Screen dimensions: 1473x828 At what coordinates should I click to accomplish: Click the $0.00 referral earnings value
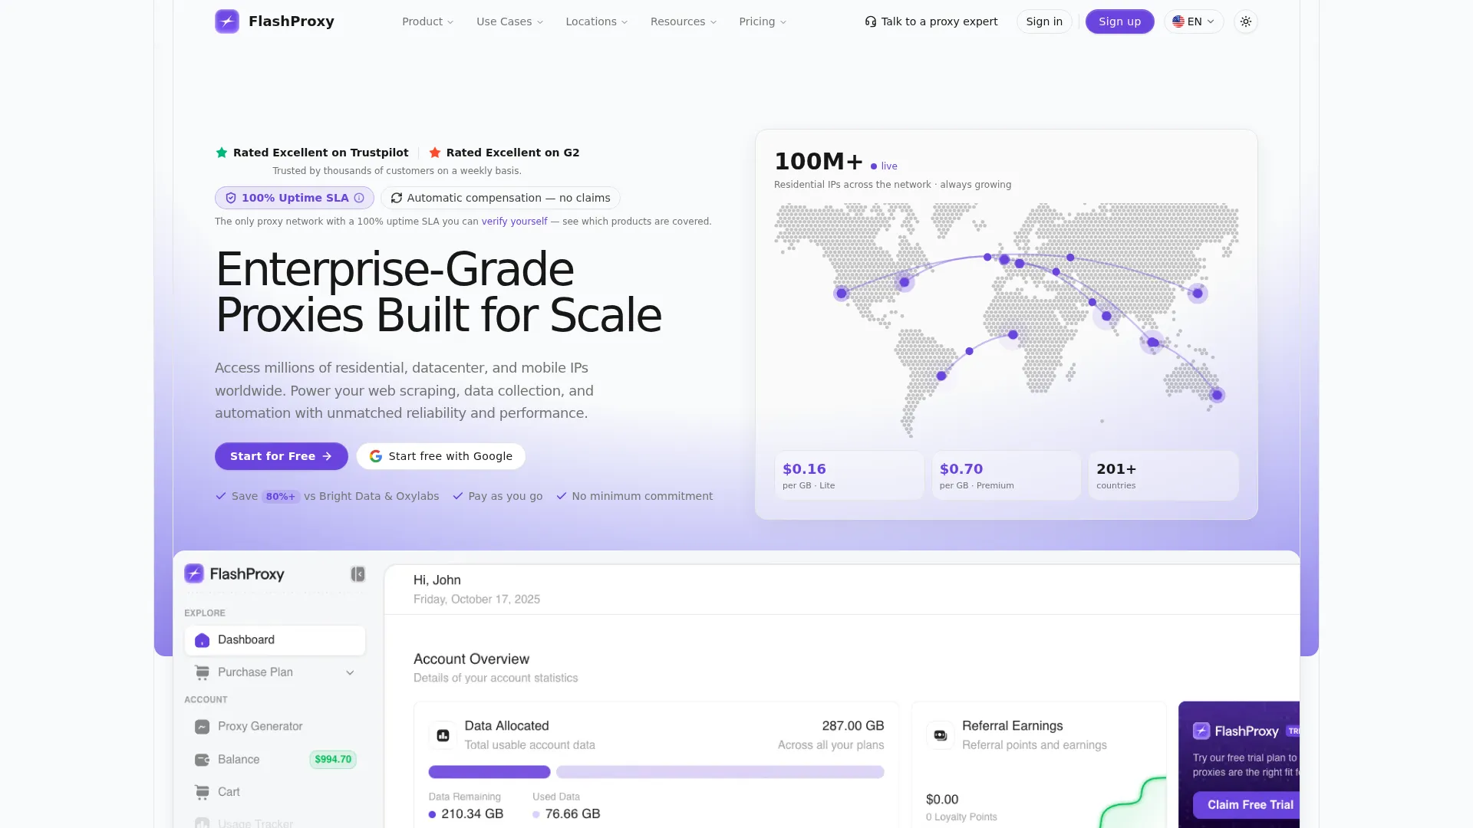pos(942,800)
